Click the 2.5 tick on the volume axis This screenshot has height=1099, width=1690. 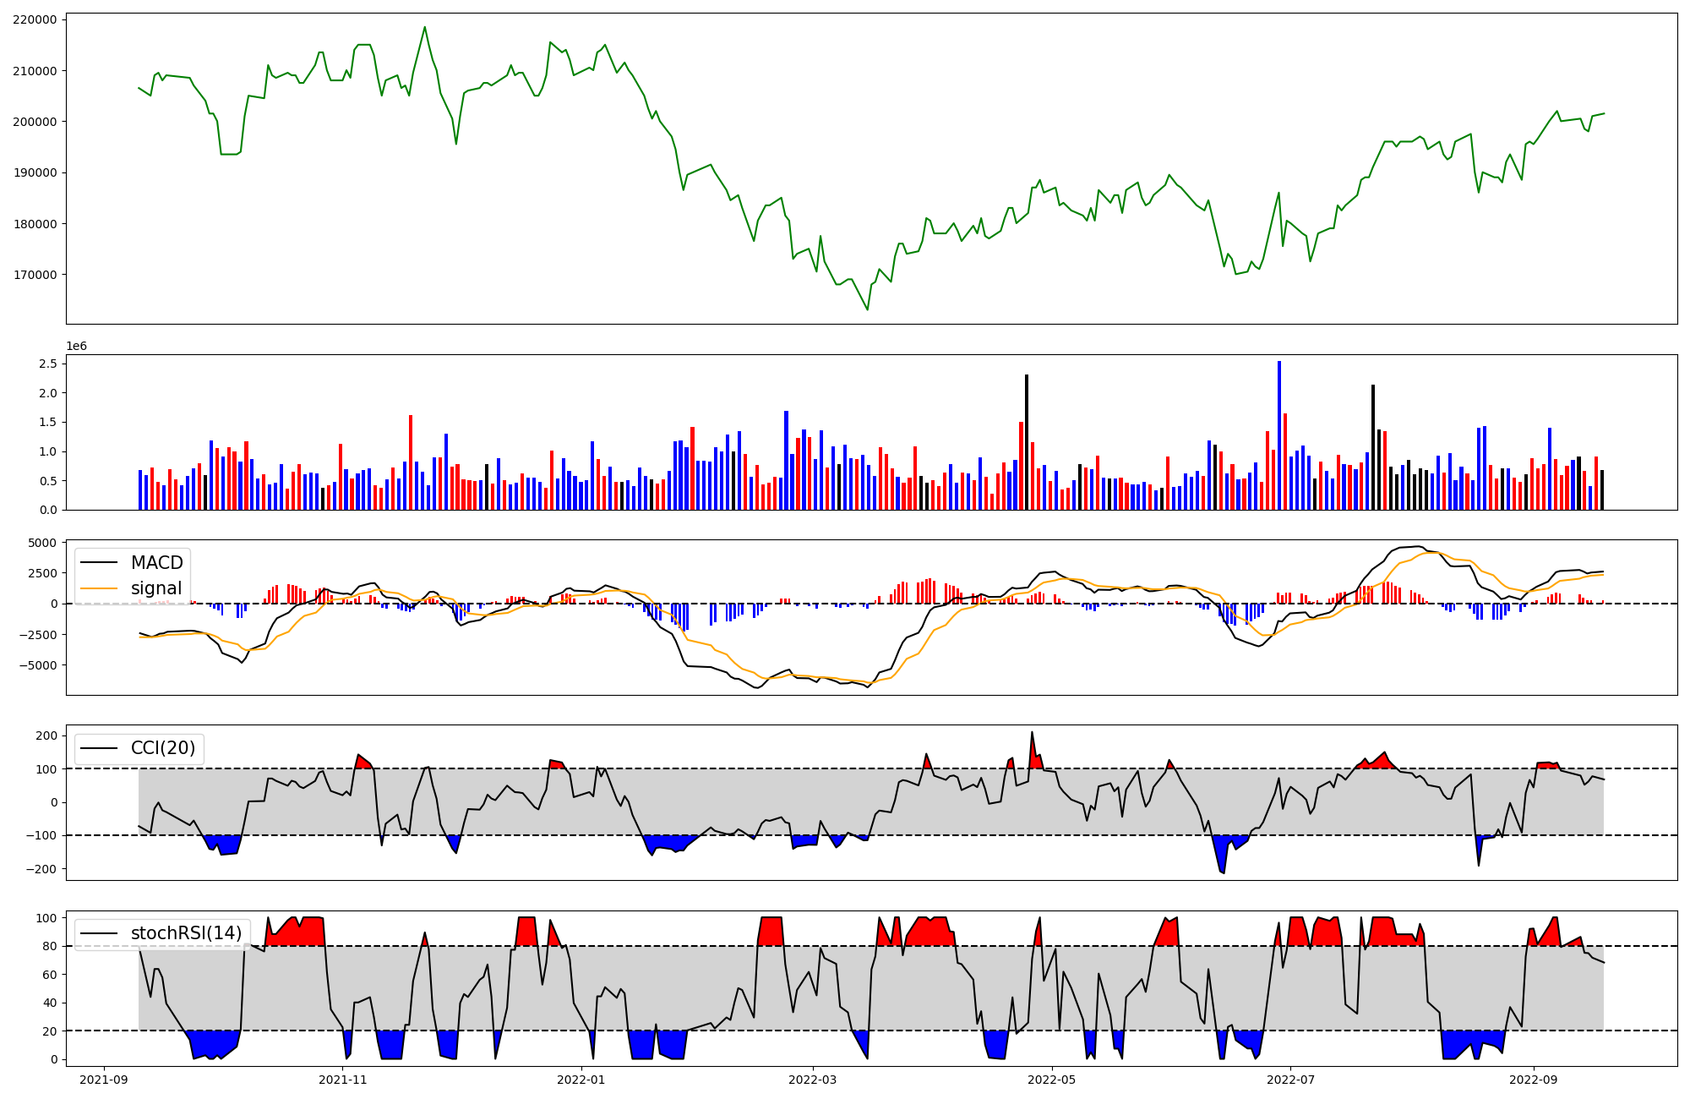49,364
